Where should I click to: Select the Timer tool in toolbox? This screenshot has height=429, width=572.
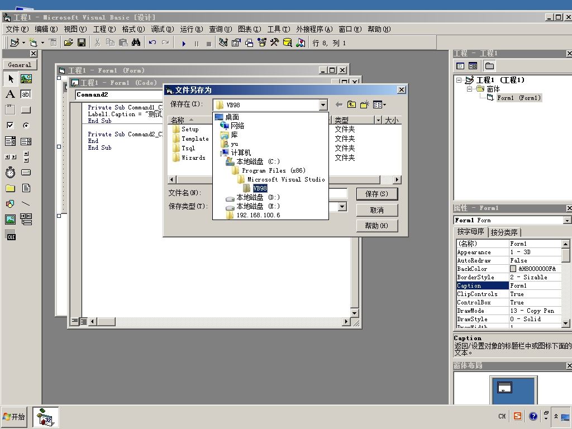click(x=11, y=172)
